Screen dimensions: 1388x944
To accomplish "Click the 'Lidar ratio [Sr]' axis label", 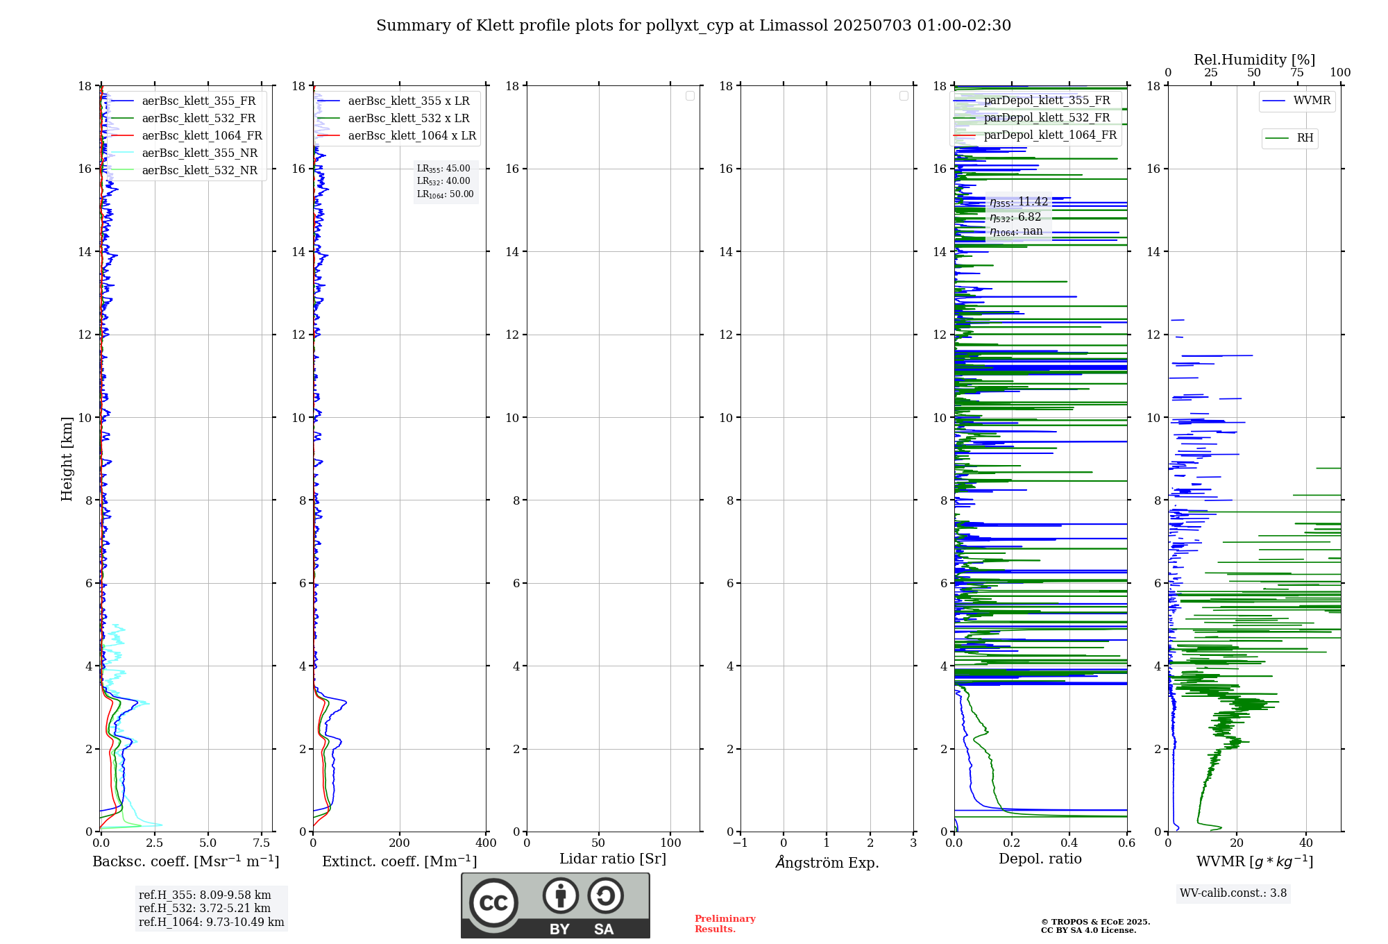I will [613, 859].
